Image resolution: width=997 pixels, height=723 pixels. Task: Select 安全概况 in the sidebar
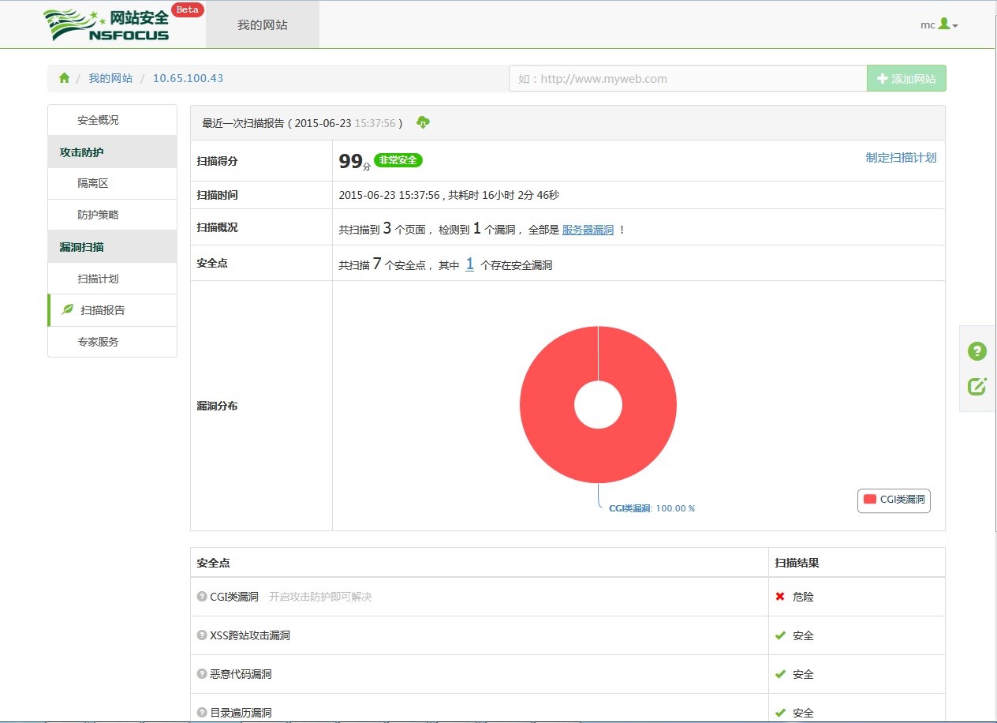[98, 120]
